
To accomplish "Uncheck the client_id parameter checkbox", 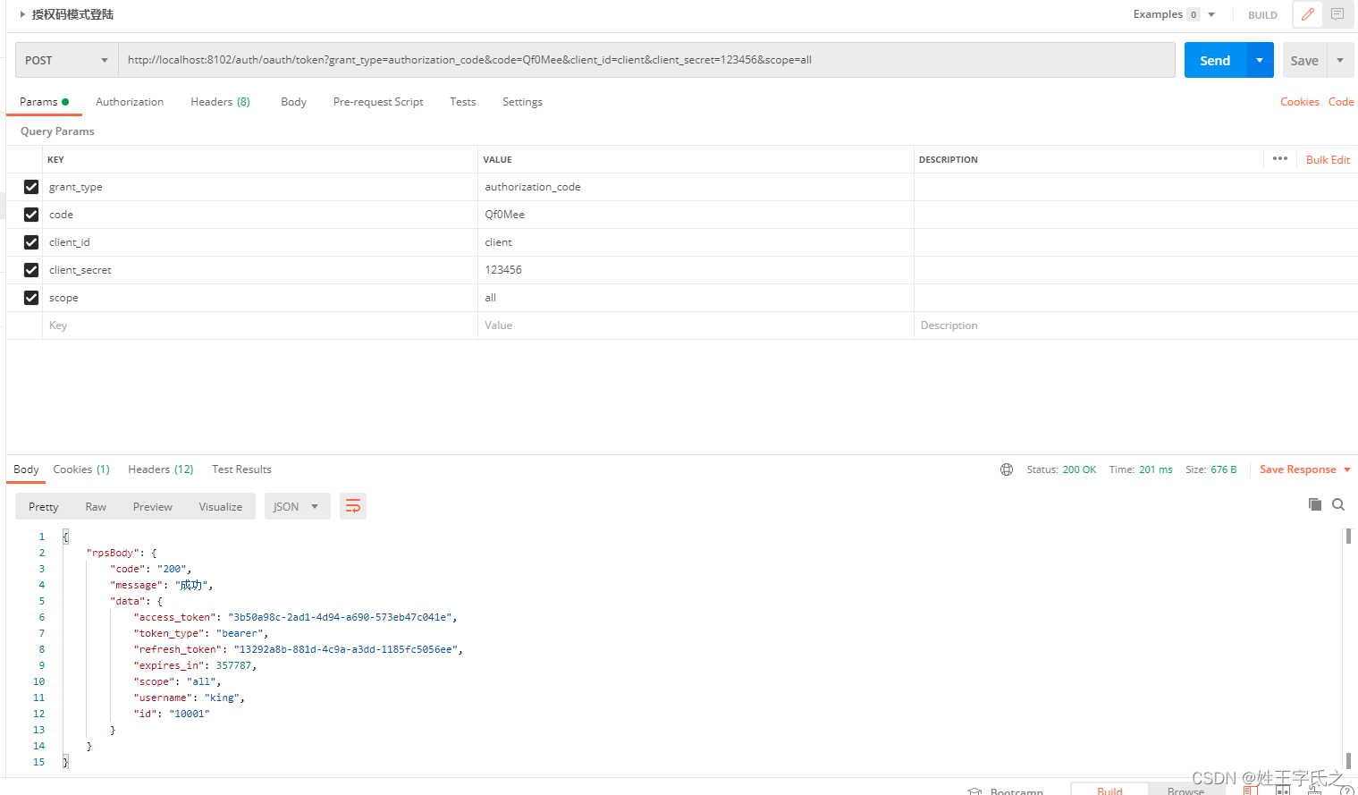I will 31,242.
